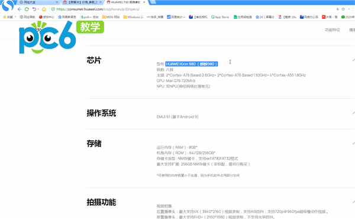Click the 核数: 八核 line
355x219 pixels.
[165, 69]
